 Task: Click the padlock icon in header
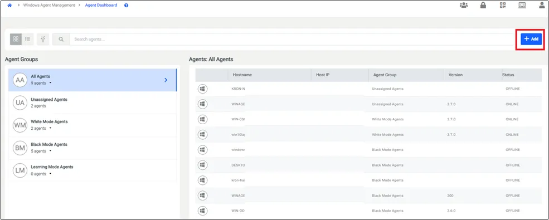click(483, 5)
